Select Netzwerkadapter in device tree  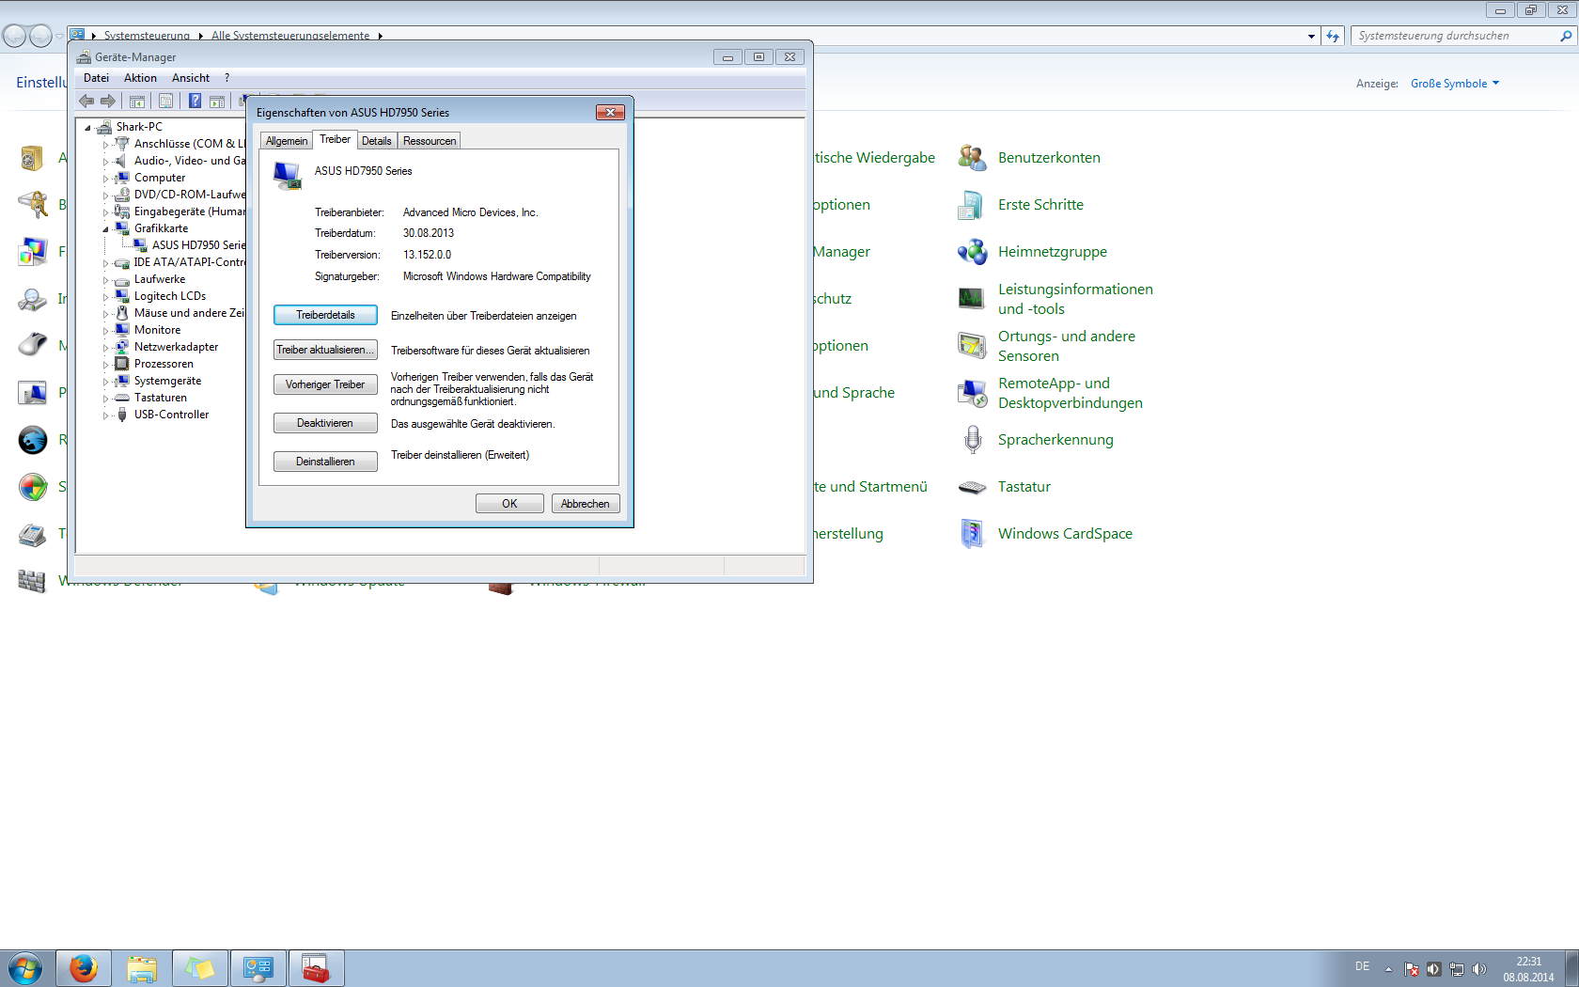point(176,347)
